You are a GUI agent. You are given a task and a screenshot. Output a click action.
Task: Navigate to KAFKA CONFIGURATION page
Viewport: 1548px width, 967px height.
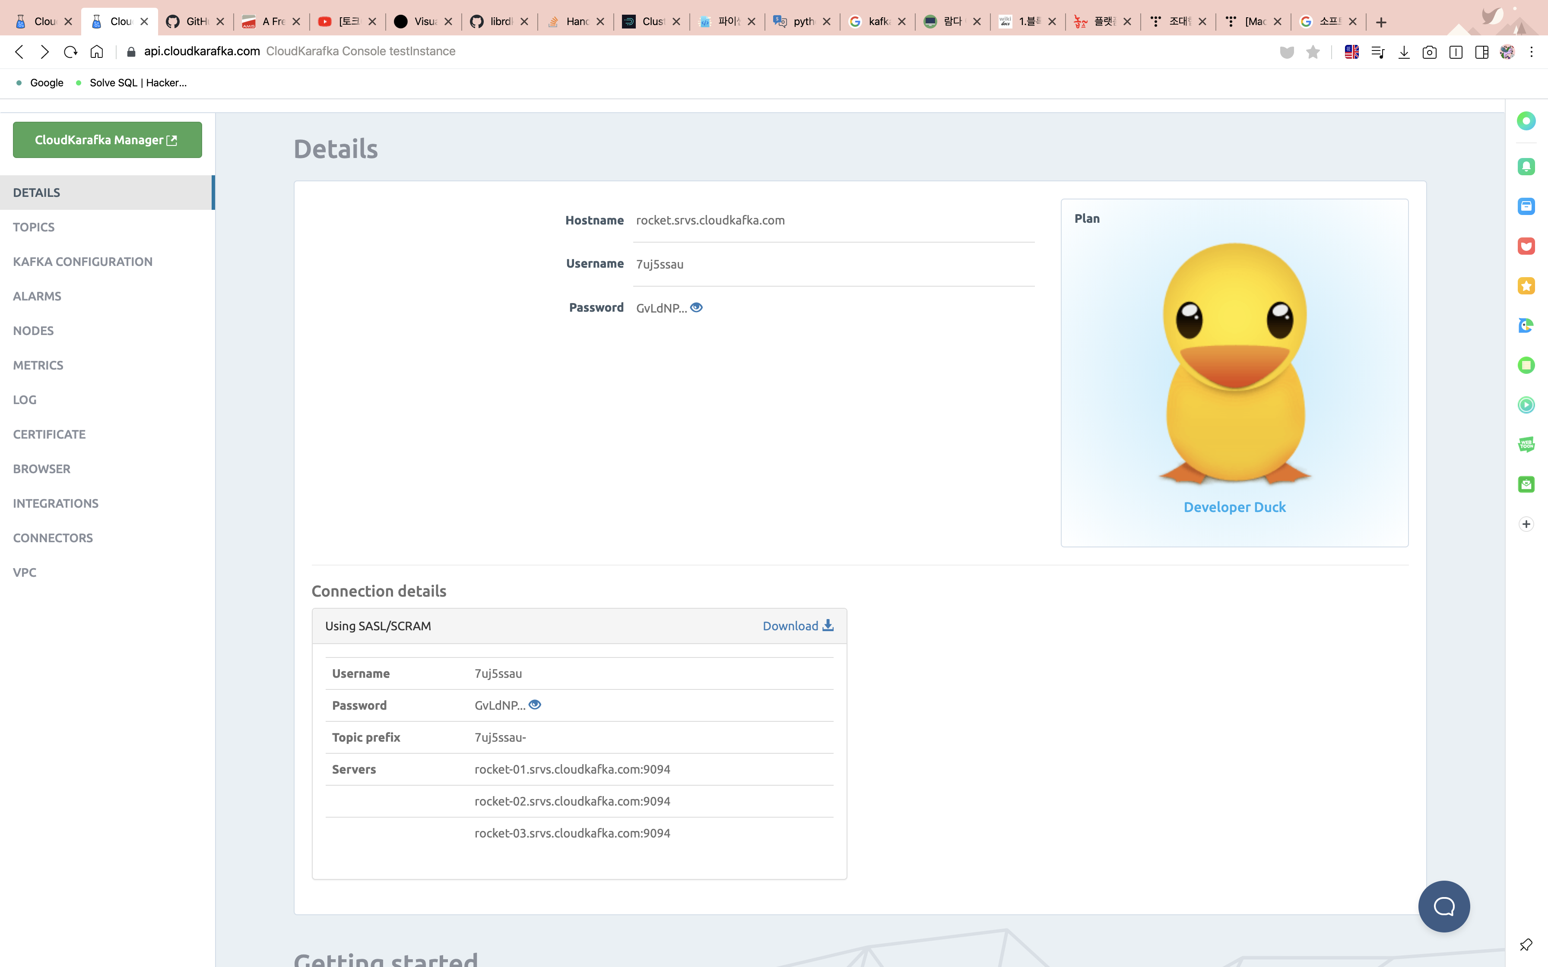(x=82, y=262)
